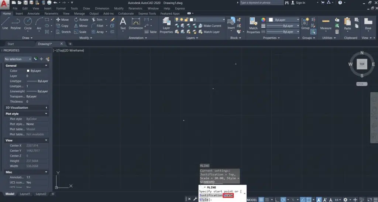Expand the layer name dropdown in Layers panel
Image resolution: width=378 pixels, height=202 pixels.
(x=223, y=20)
